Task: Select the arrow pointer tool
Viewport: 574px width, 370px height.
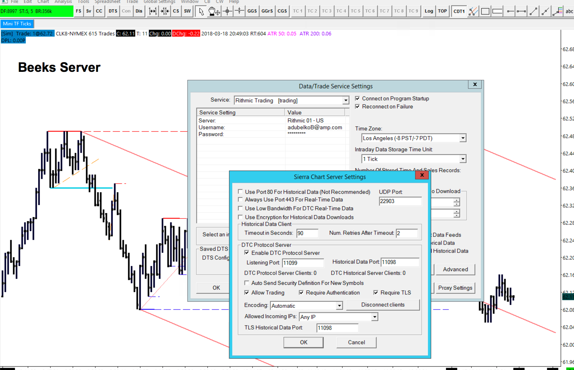Action: click(x=201, y=11)
